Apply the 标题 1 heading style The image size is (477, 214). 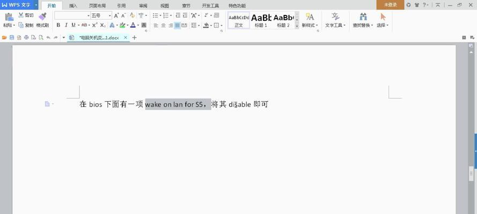[261, 20]
